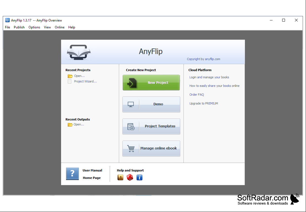Click Open... under Recent Outputs
The image size is (306, 212).
click(x=79, y=124)
